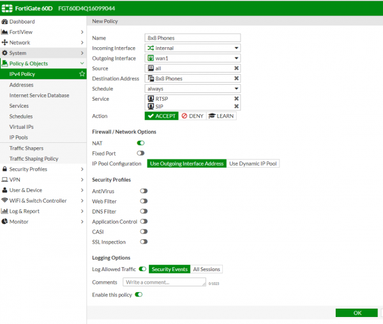Toggle Enable this policy switch
Image resolution: width=383 pixels, height=324 pixels.
click(x=139, y=295)
